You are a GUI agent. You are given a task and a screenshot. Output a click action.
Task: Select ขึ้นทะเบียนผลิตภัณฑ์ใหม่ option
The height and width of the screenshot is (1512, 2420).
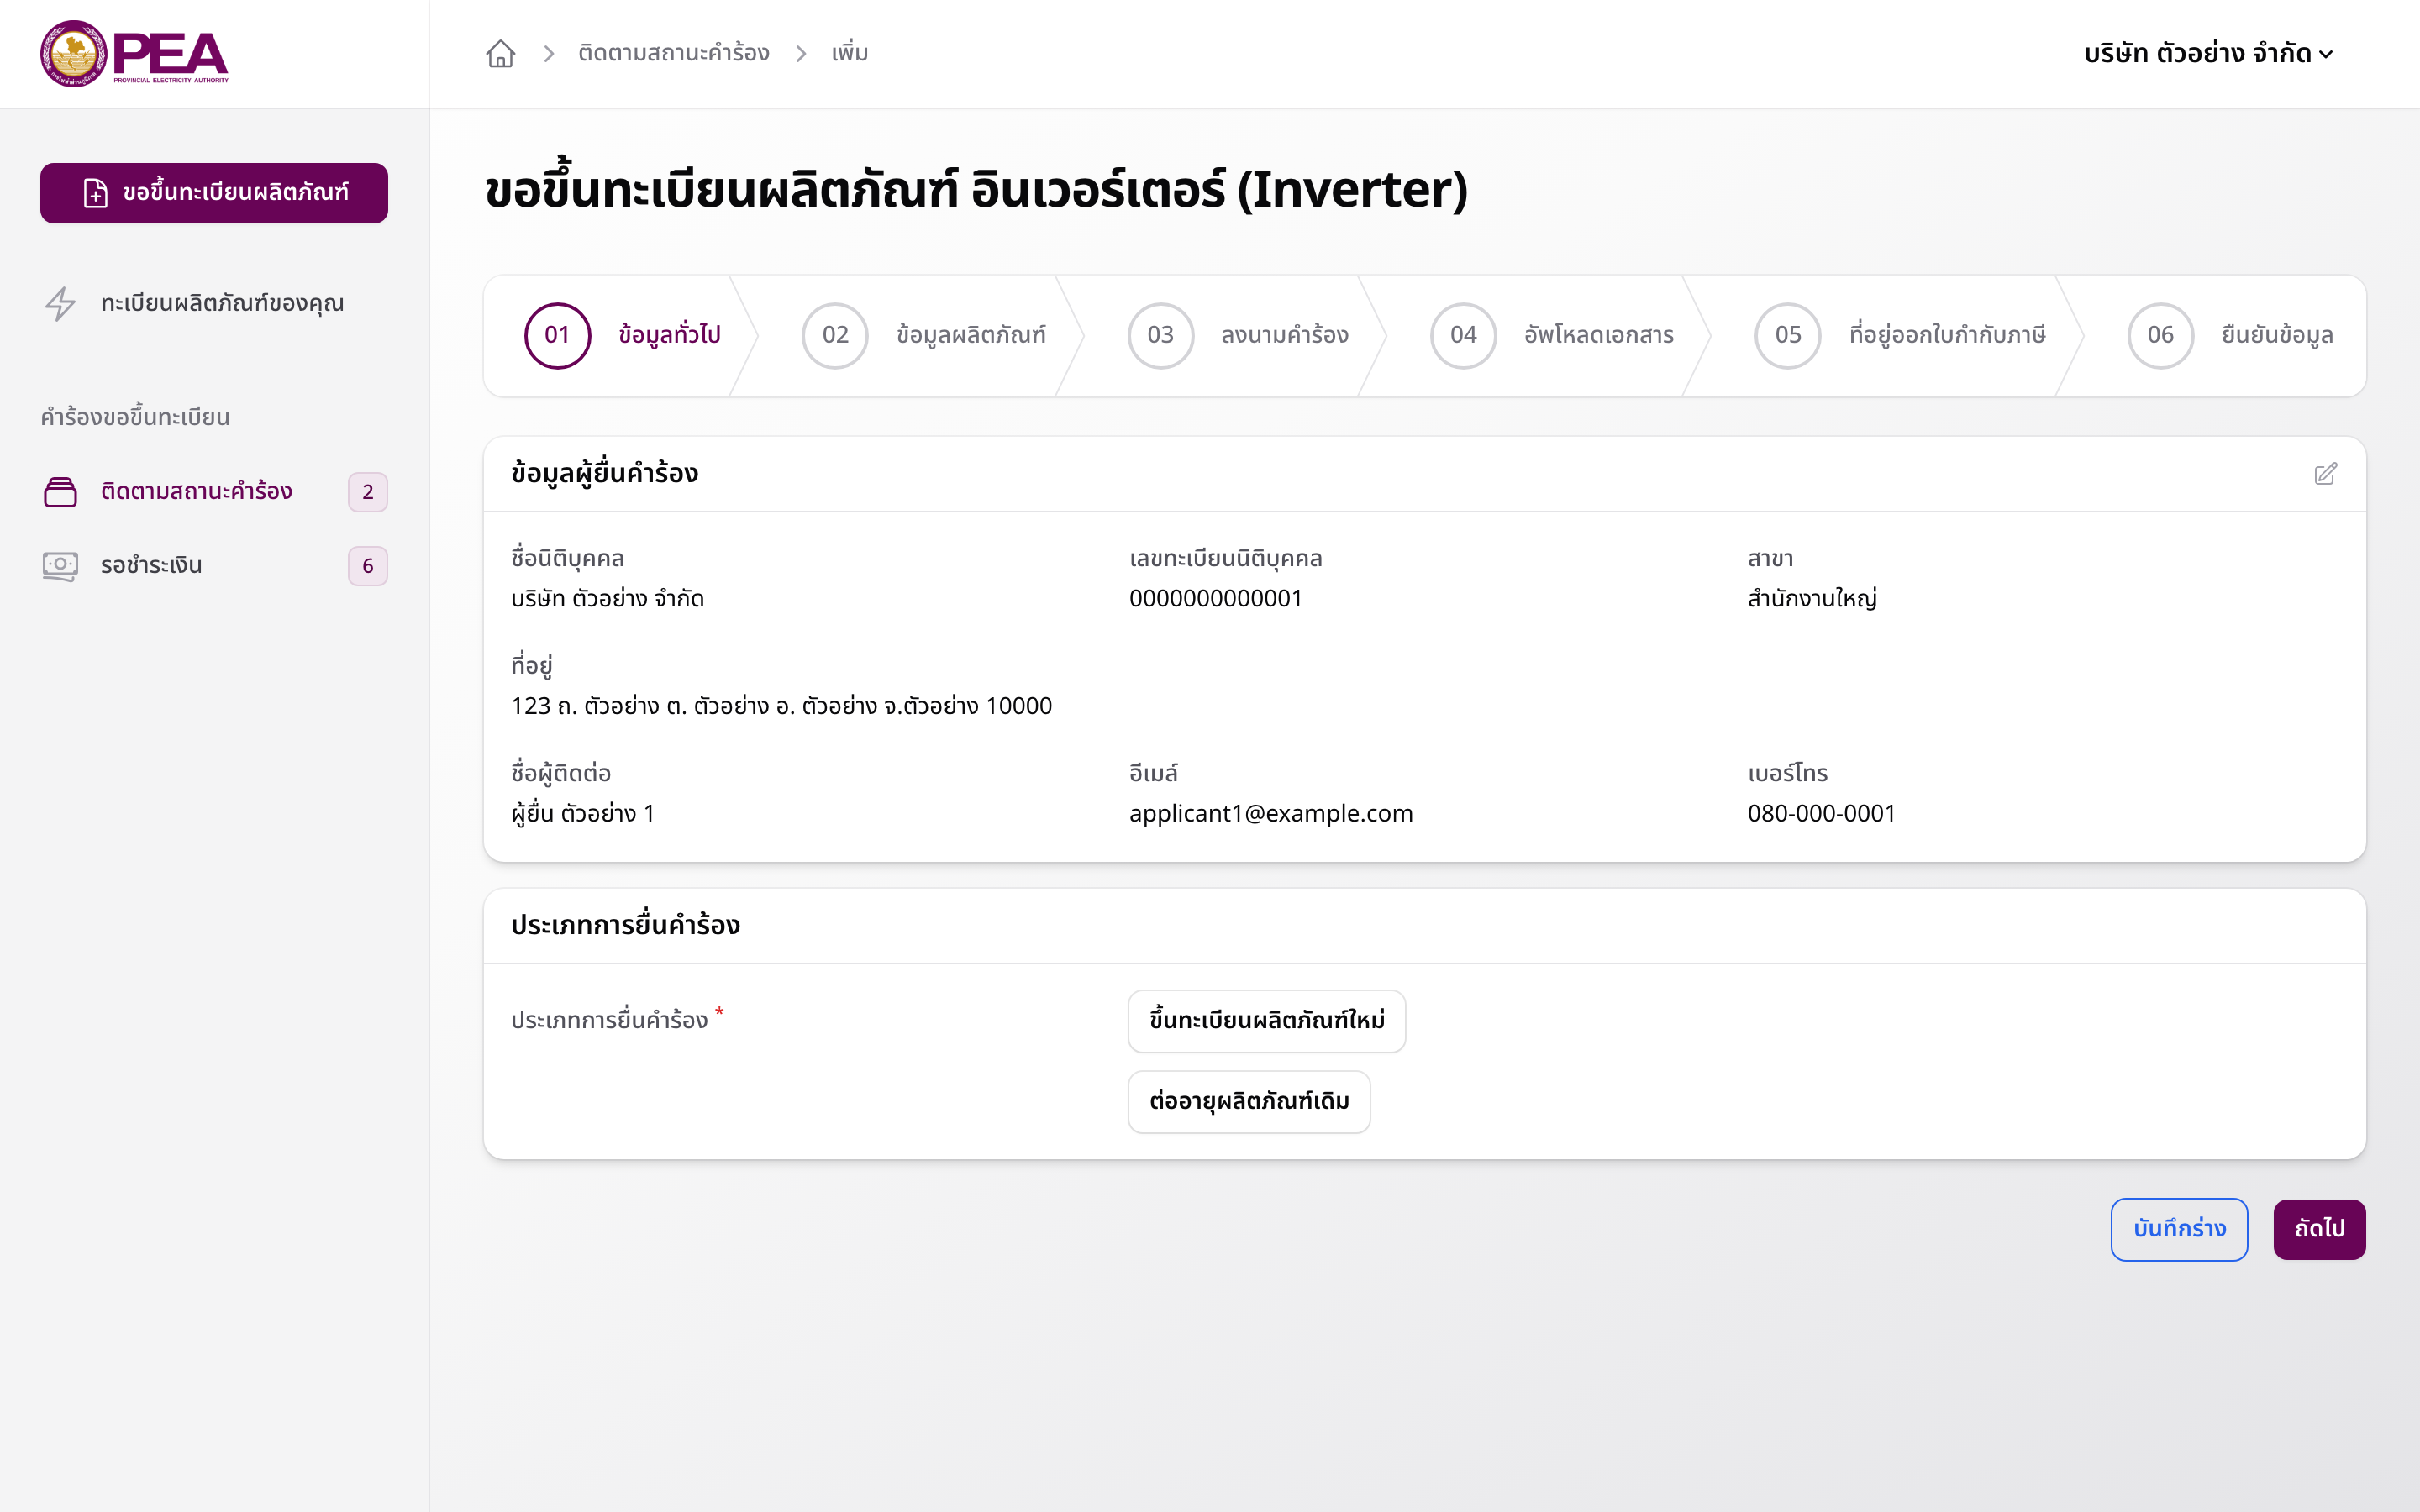[x=1266, y=1021]
